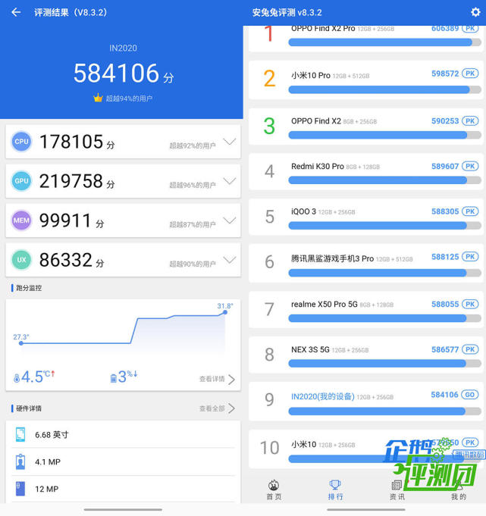Image resolution: width=486 pixels, height=516 pixels.
Task: Tap the back arrow in results header
Action: tap(16, 13)
